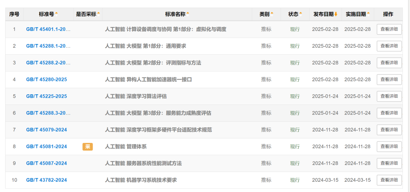This screenshot has width=410, height=192.
Task: View details for 机器学习系统技术要求
Action: 389,180
